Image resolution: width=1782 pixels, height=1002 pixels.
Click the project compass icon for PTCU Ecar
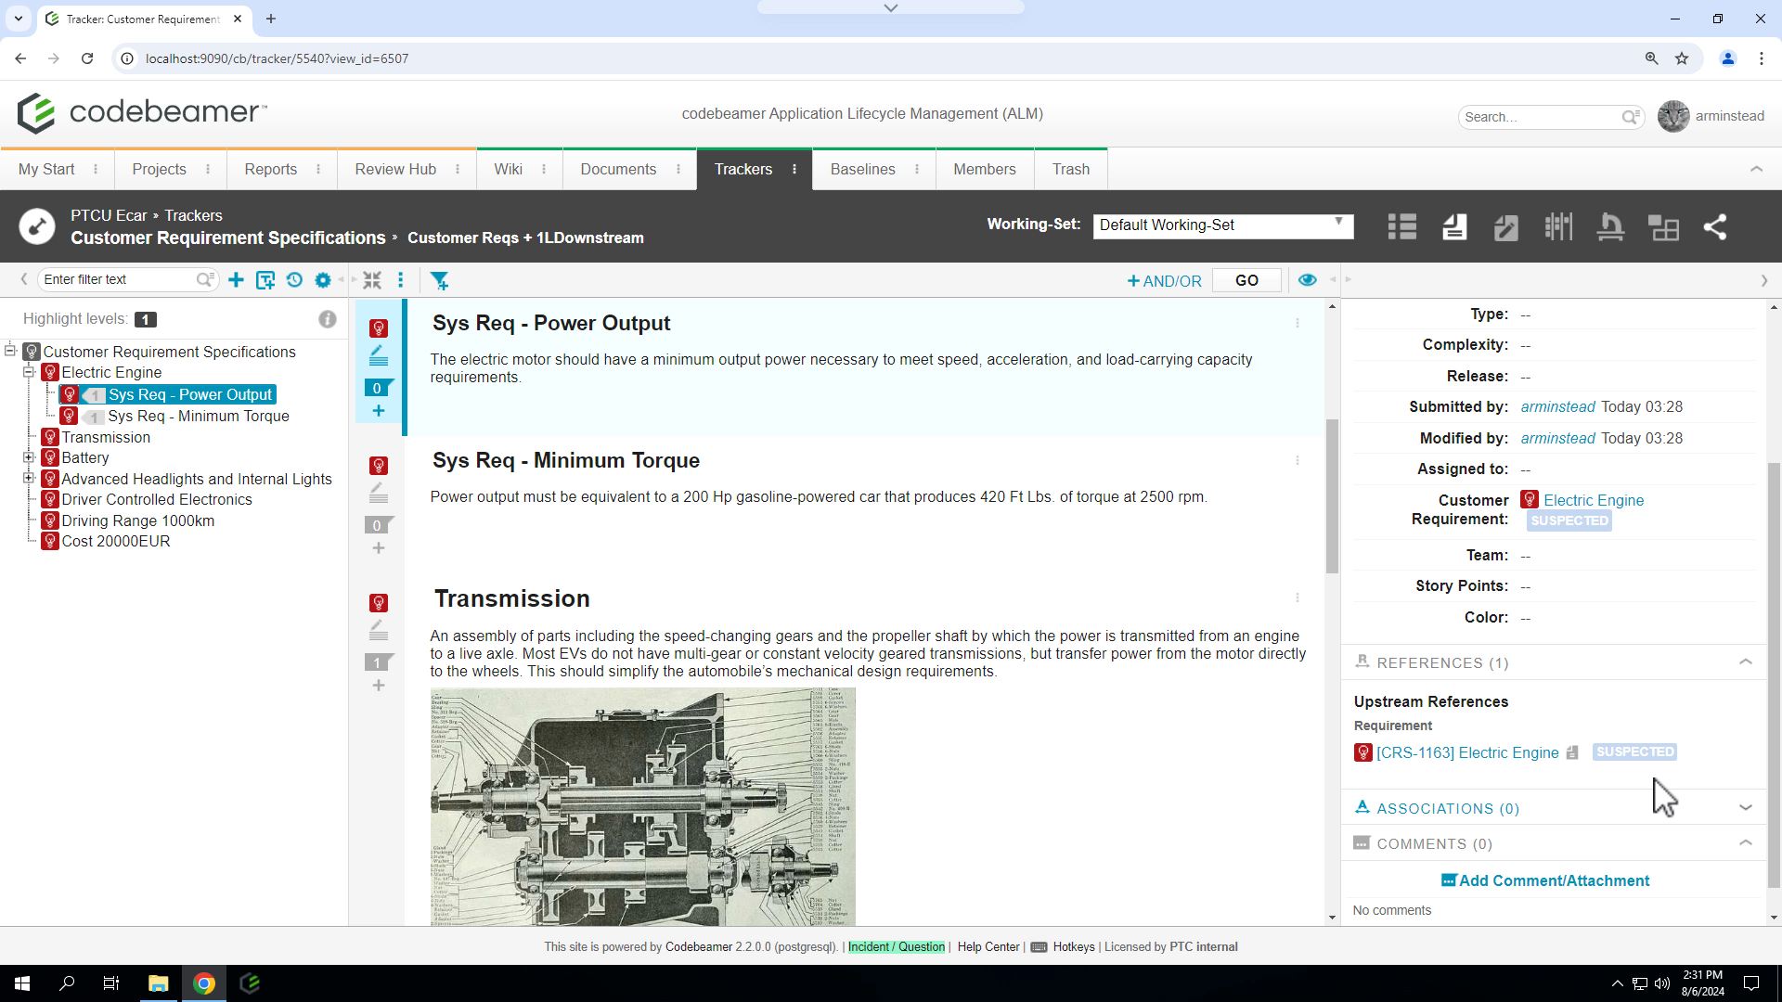click(x=37, y=226)
